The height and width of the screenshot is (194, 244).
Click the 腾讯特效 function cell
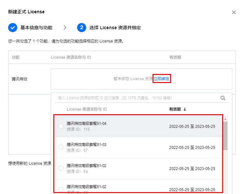(x=20, y=79)
